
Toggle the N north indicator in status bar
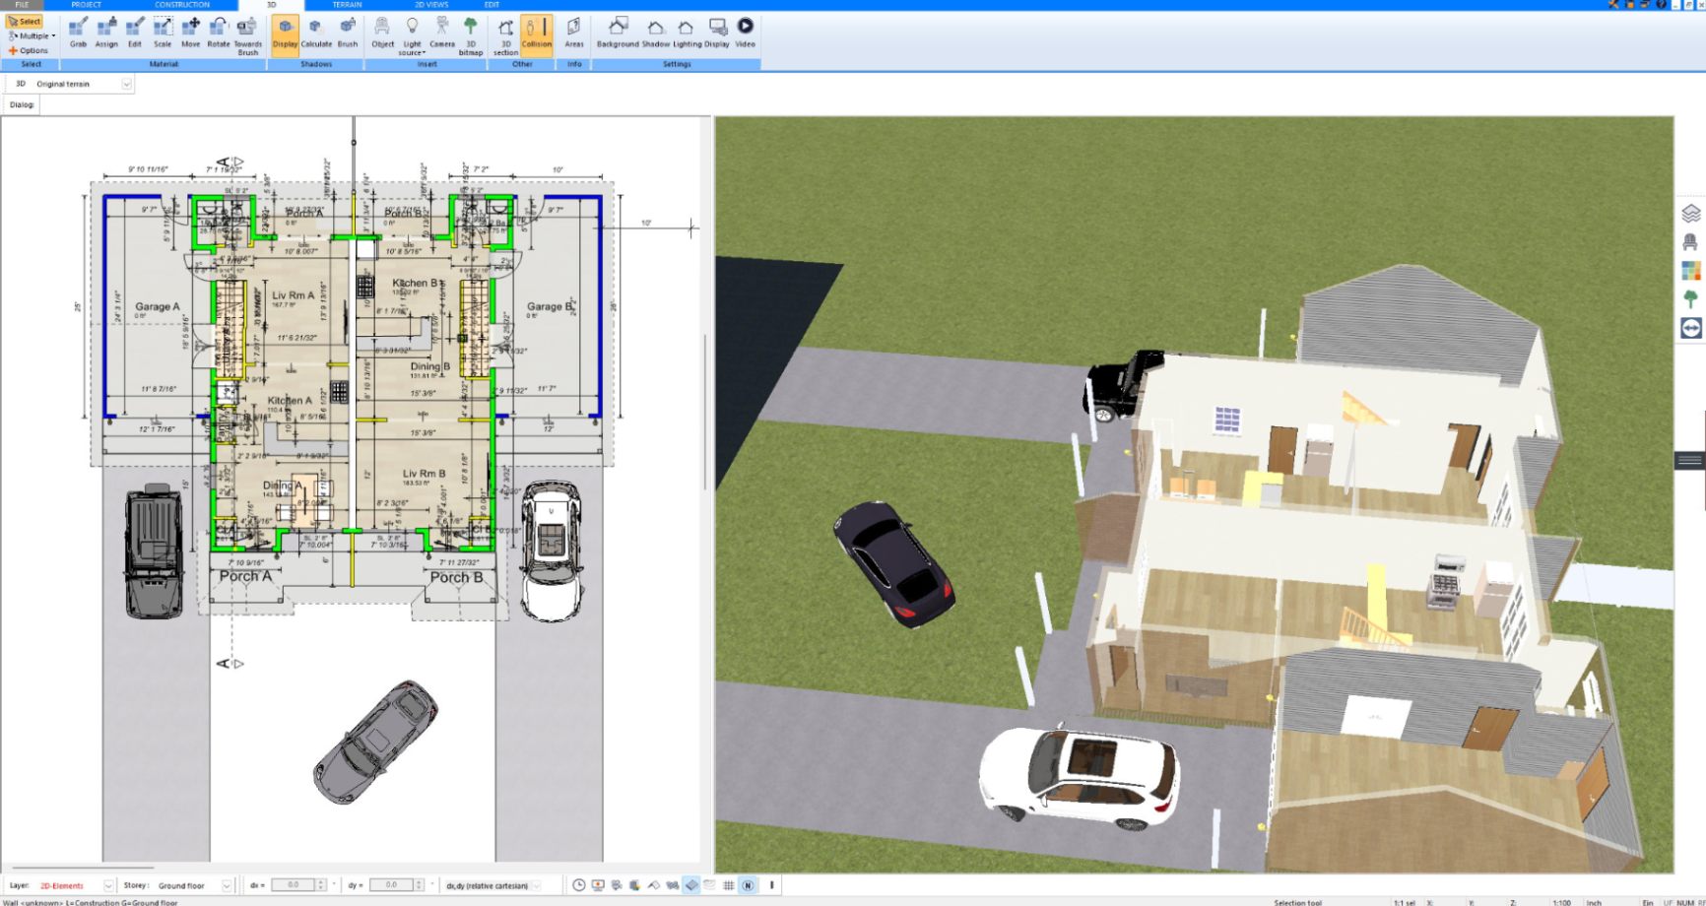pos(748,885)
